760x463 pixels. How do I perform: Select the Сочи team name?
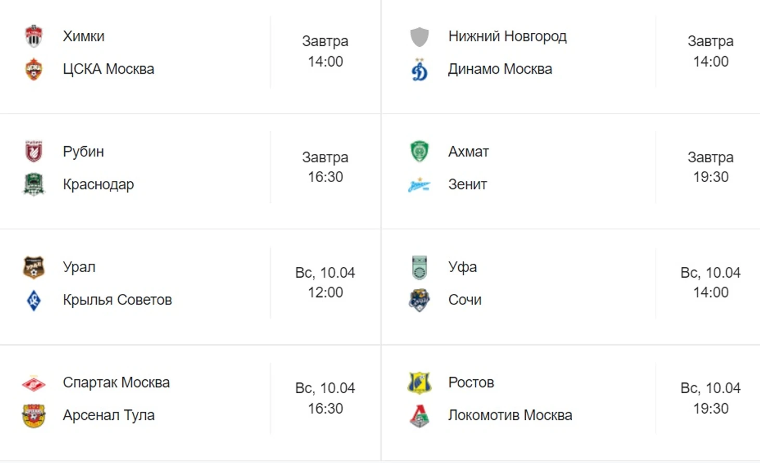[465, 300]
